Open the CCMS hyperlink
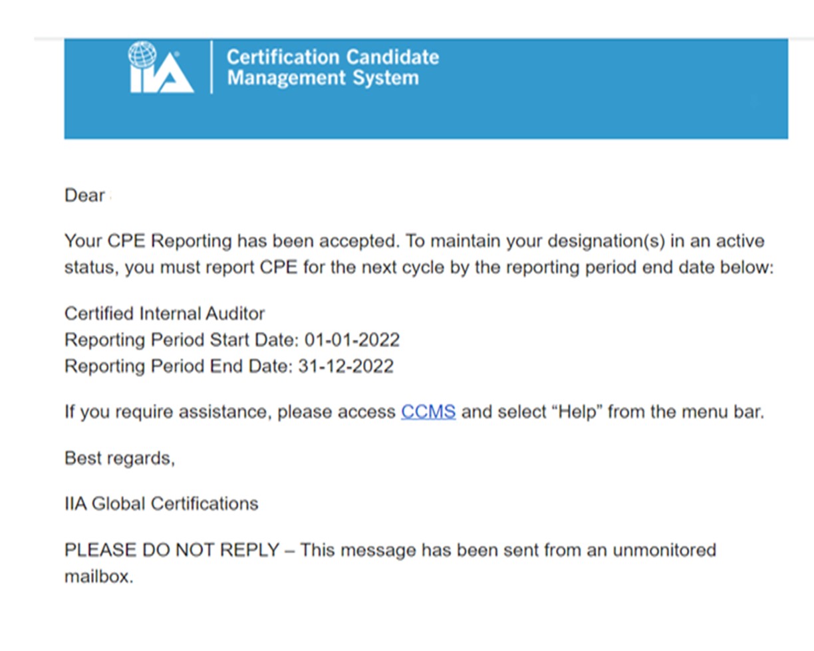The height and width of the screenshot is (651, 814). [x=428, y=412]
